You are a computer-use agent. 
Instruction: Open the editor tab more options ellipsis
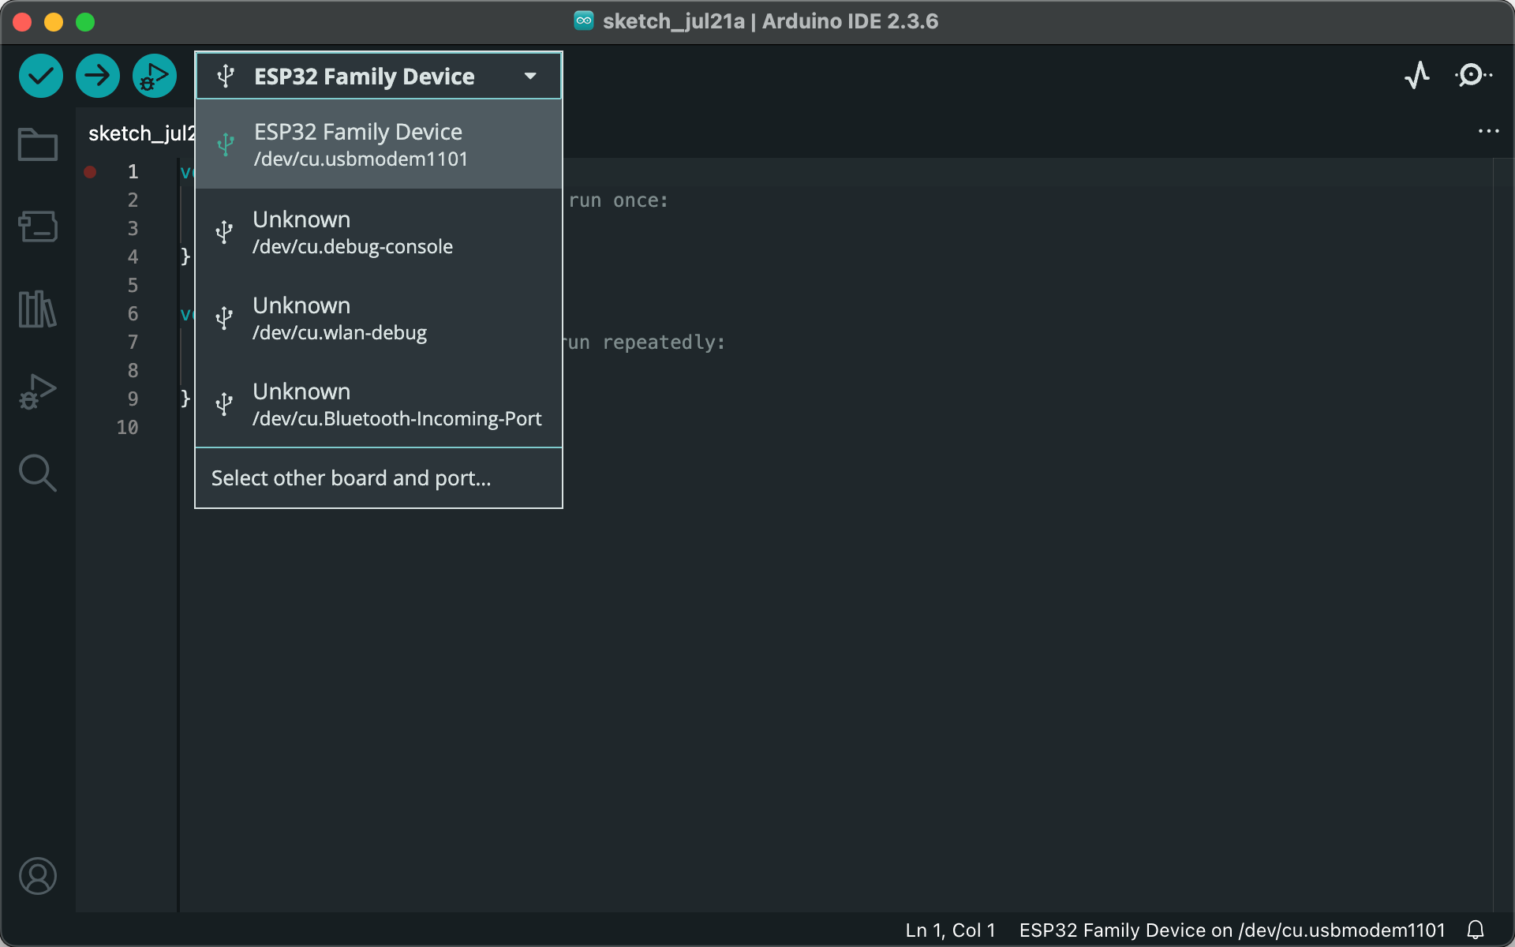(x=1488, y=131)
